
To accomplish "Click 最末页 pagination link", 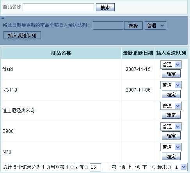I will point(164,167).
